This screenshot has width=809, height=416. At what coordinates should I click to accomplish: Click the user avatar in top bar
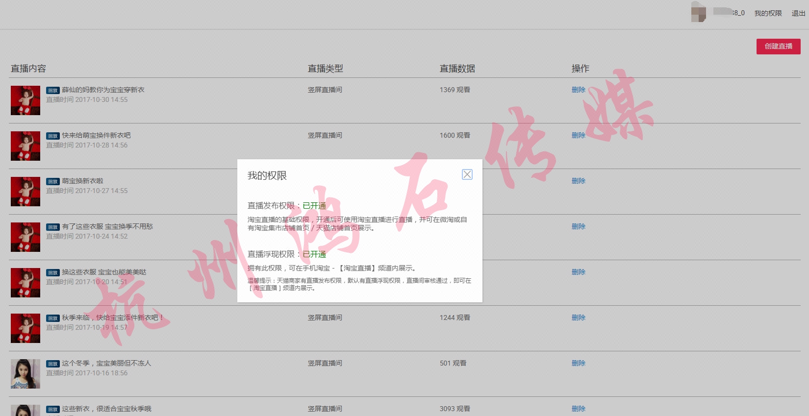(x=698, y=12)
